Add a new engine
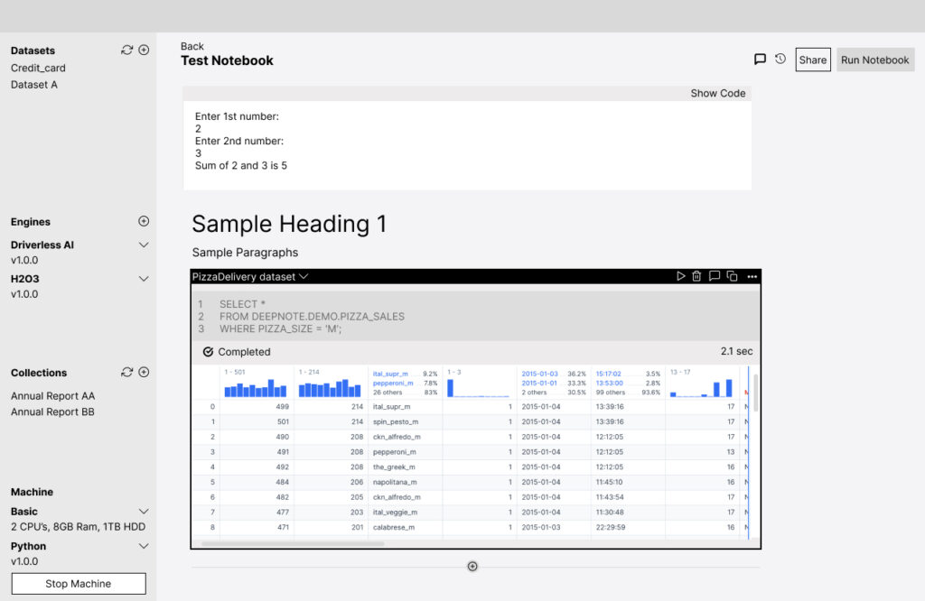This screenshot has width=925, height=601. coord(144,221)
